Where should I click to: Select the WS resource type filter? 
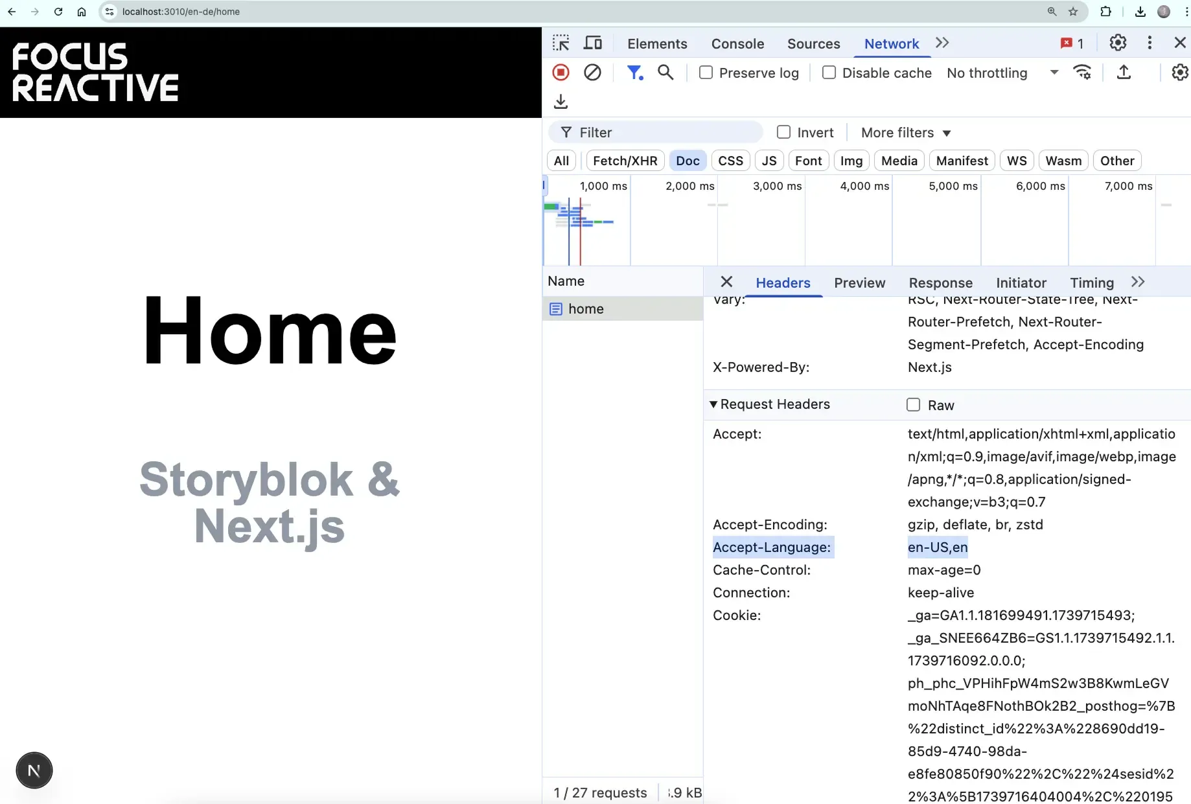coord(1017,161)
